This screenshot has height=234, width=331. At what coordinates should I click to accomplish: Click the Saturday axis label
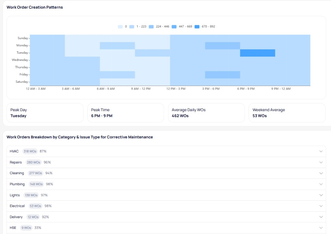pos(22,82)
